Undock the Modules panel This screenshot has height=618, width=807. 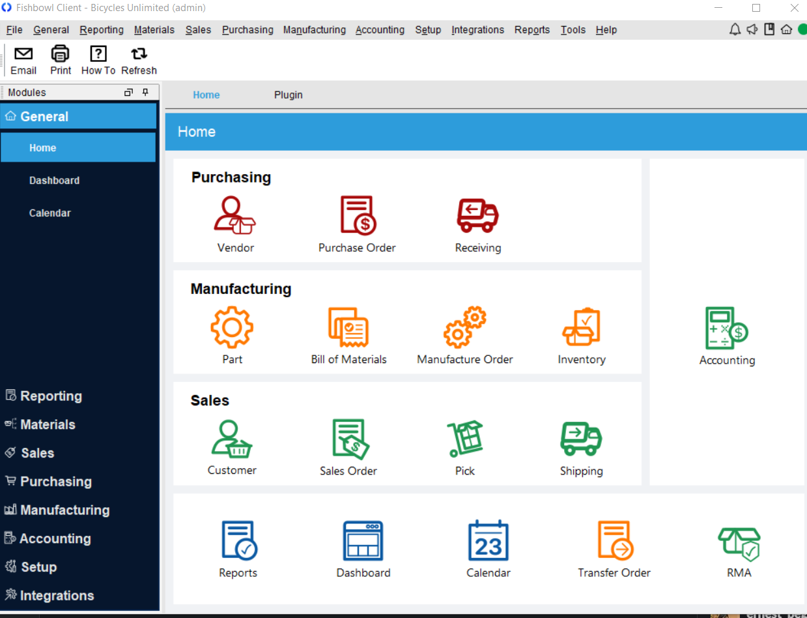click(x=129, y=93)
